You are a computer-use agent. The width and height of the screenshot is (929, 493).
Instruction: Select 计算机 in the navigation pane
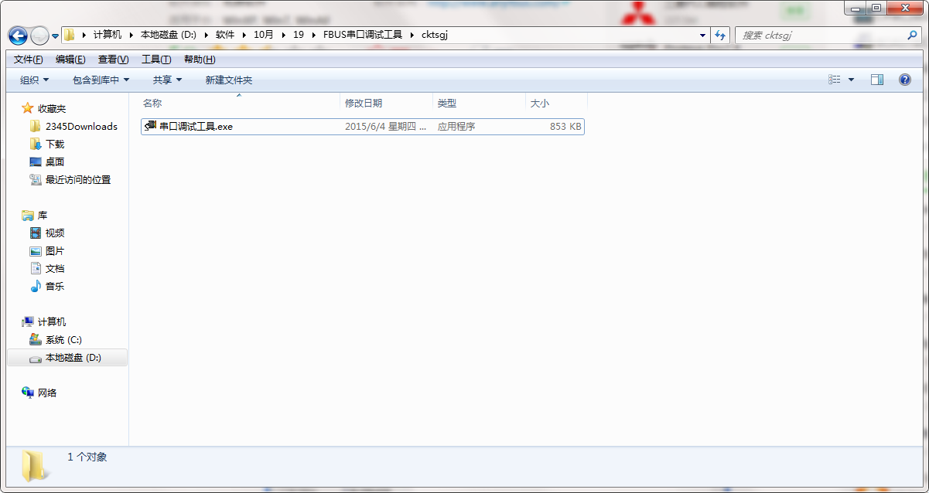pyautogui.click(x=52, y=321)
